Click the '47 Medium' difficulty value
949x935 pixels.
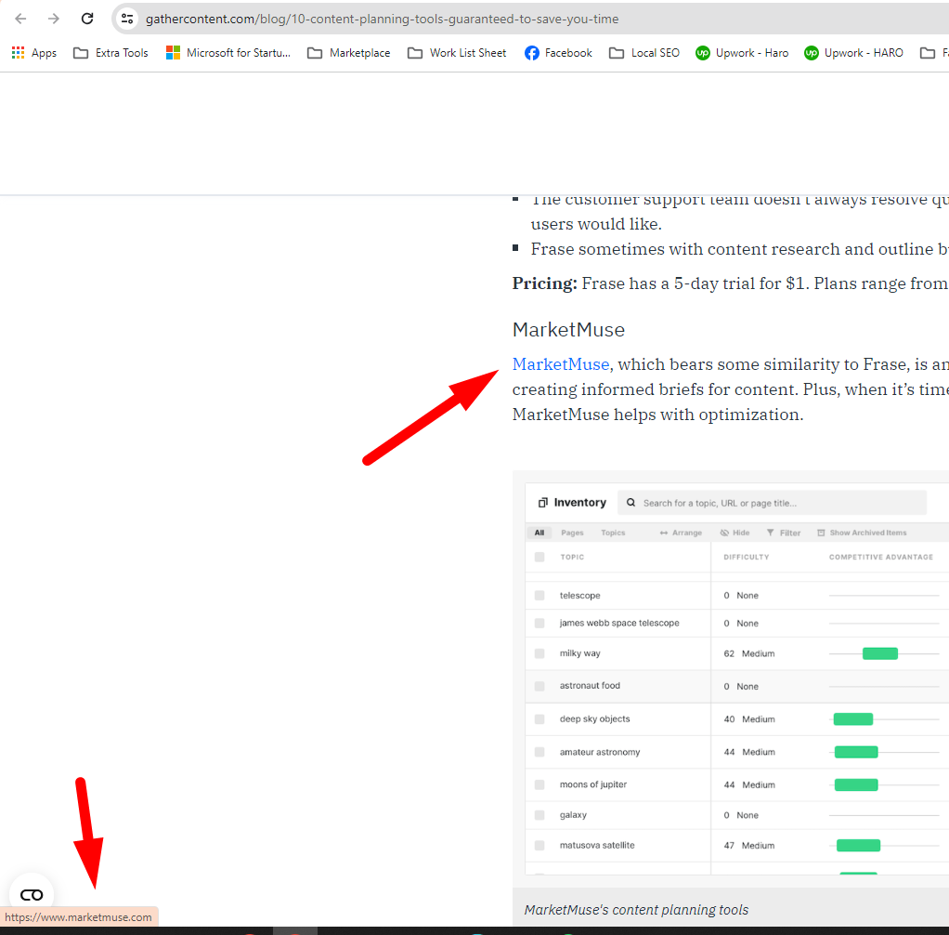[749, 846]
